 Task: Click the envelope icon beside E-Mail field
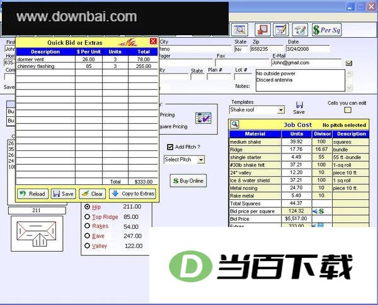click(349, 64)
